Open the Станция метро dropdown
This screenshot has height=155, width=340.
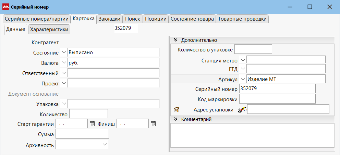point(243,60)
